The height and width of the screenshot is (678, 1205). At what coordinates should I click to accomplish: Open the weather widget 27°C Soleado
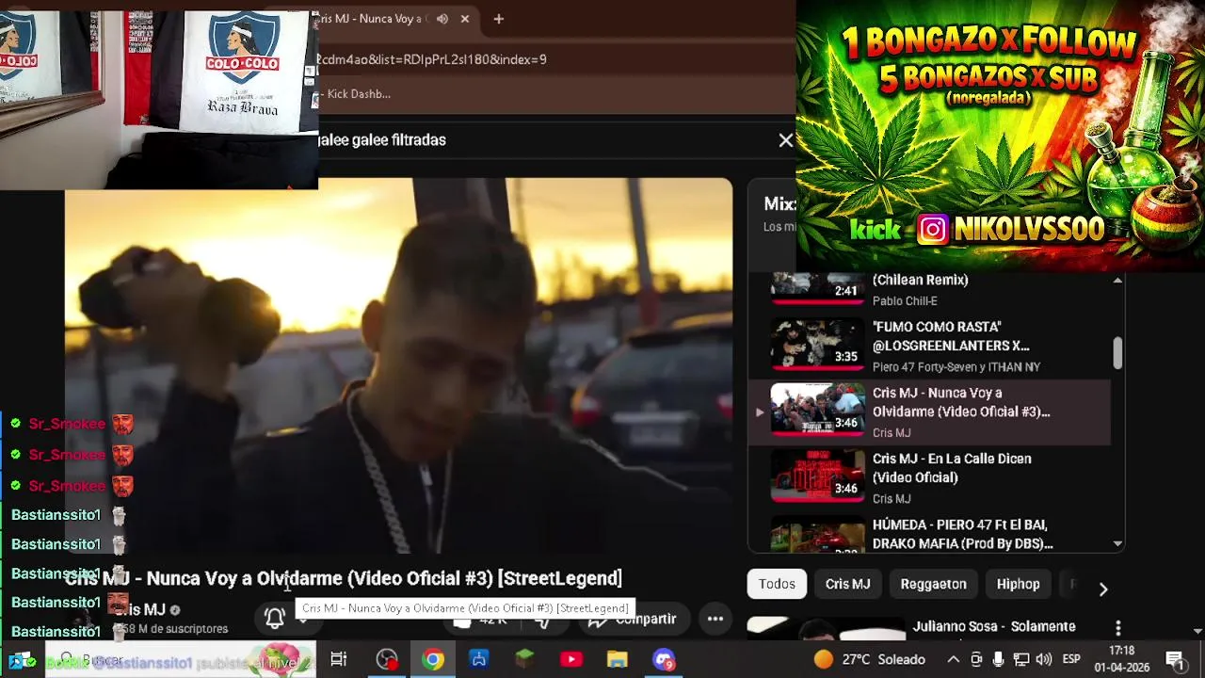tap(870, 659)
